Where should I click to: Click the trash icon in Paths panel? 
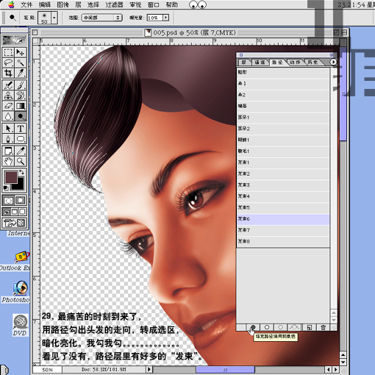tap(323, 327)
